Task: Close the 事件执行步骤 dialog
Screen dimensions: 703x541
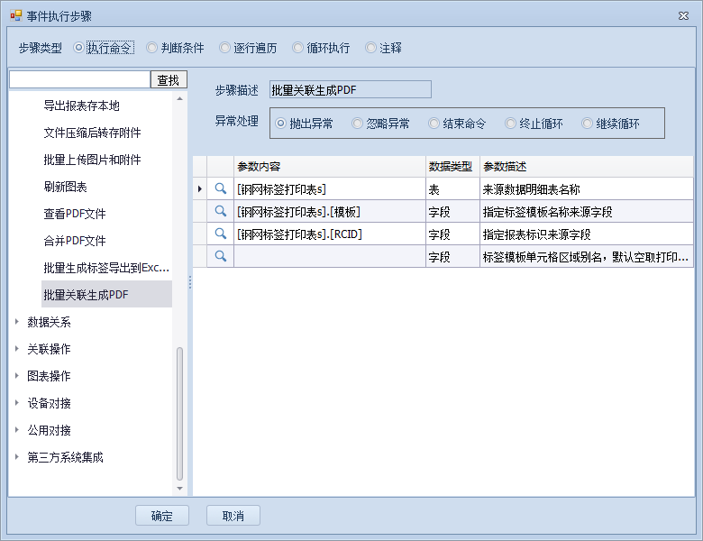Action: click(x=683, y=16)
